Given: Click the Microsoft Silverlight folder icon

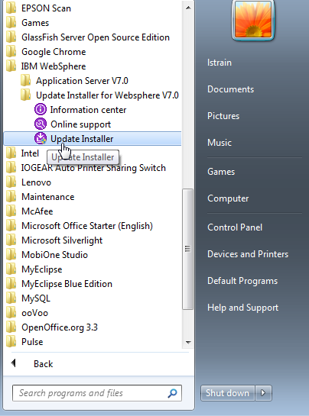Looking at the screenshot, I should 11,240.
